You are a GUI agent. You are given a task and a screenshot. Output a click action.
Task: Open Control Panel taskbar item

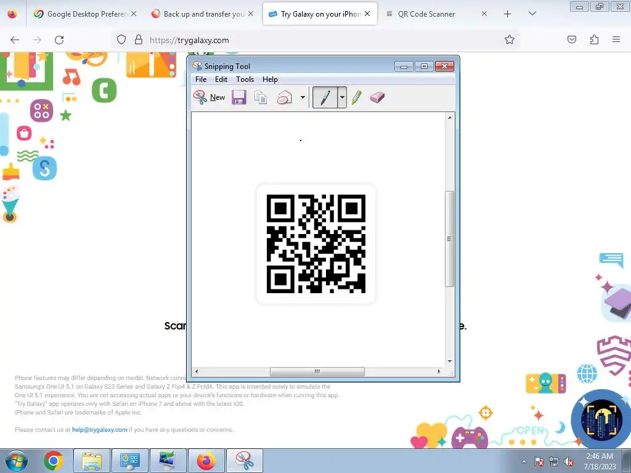pos(129,461)
